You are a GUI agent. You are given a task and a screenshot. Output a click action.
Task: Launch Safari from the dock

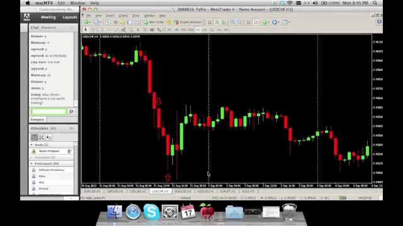(x=133, y=212)
